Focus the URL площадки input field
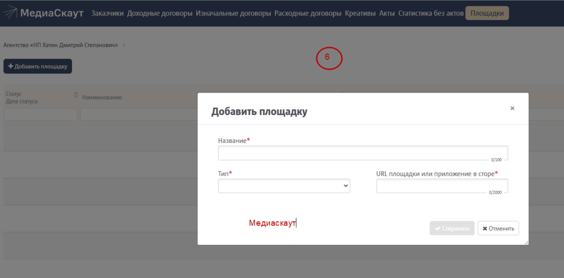Viewport: 564px width, 278px height. click(442, 186)
